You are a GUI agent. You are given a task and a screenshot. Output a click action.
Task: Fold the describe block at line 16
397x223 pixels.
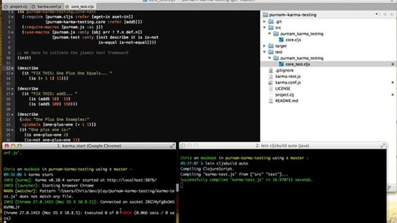(x=12, y=89)
